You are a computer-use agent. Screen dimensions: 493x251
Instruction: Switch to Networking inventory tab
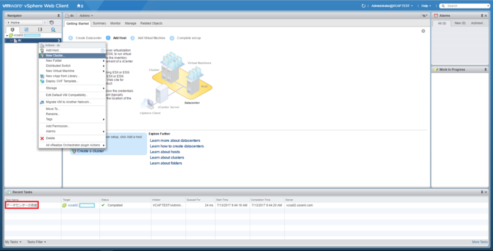click(x=53, y=30)
